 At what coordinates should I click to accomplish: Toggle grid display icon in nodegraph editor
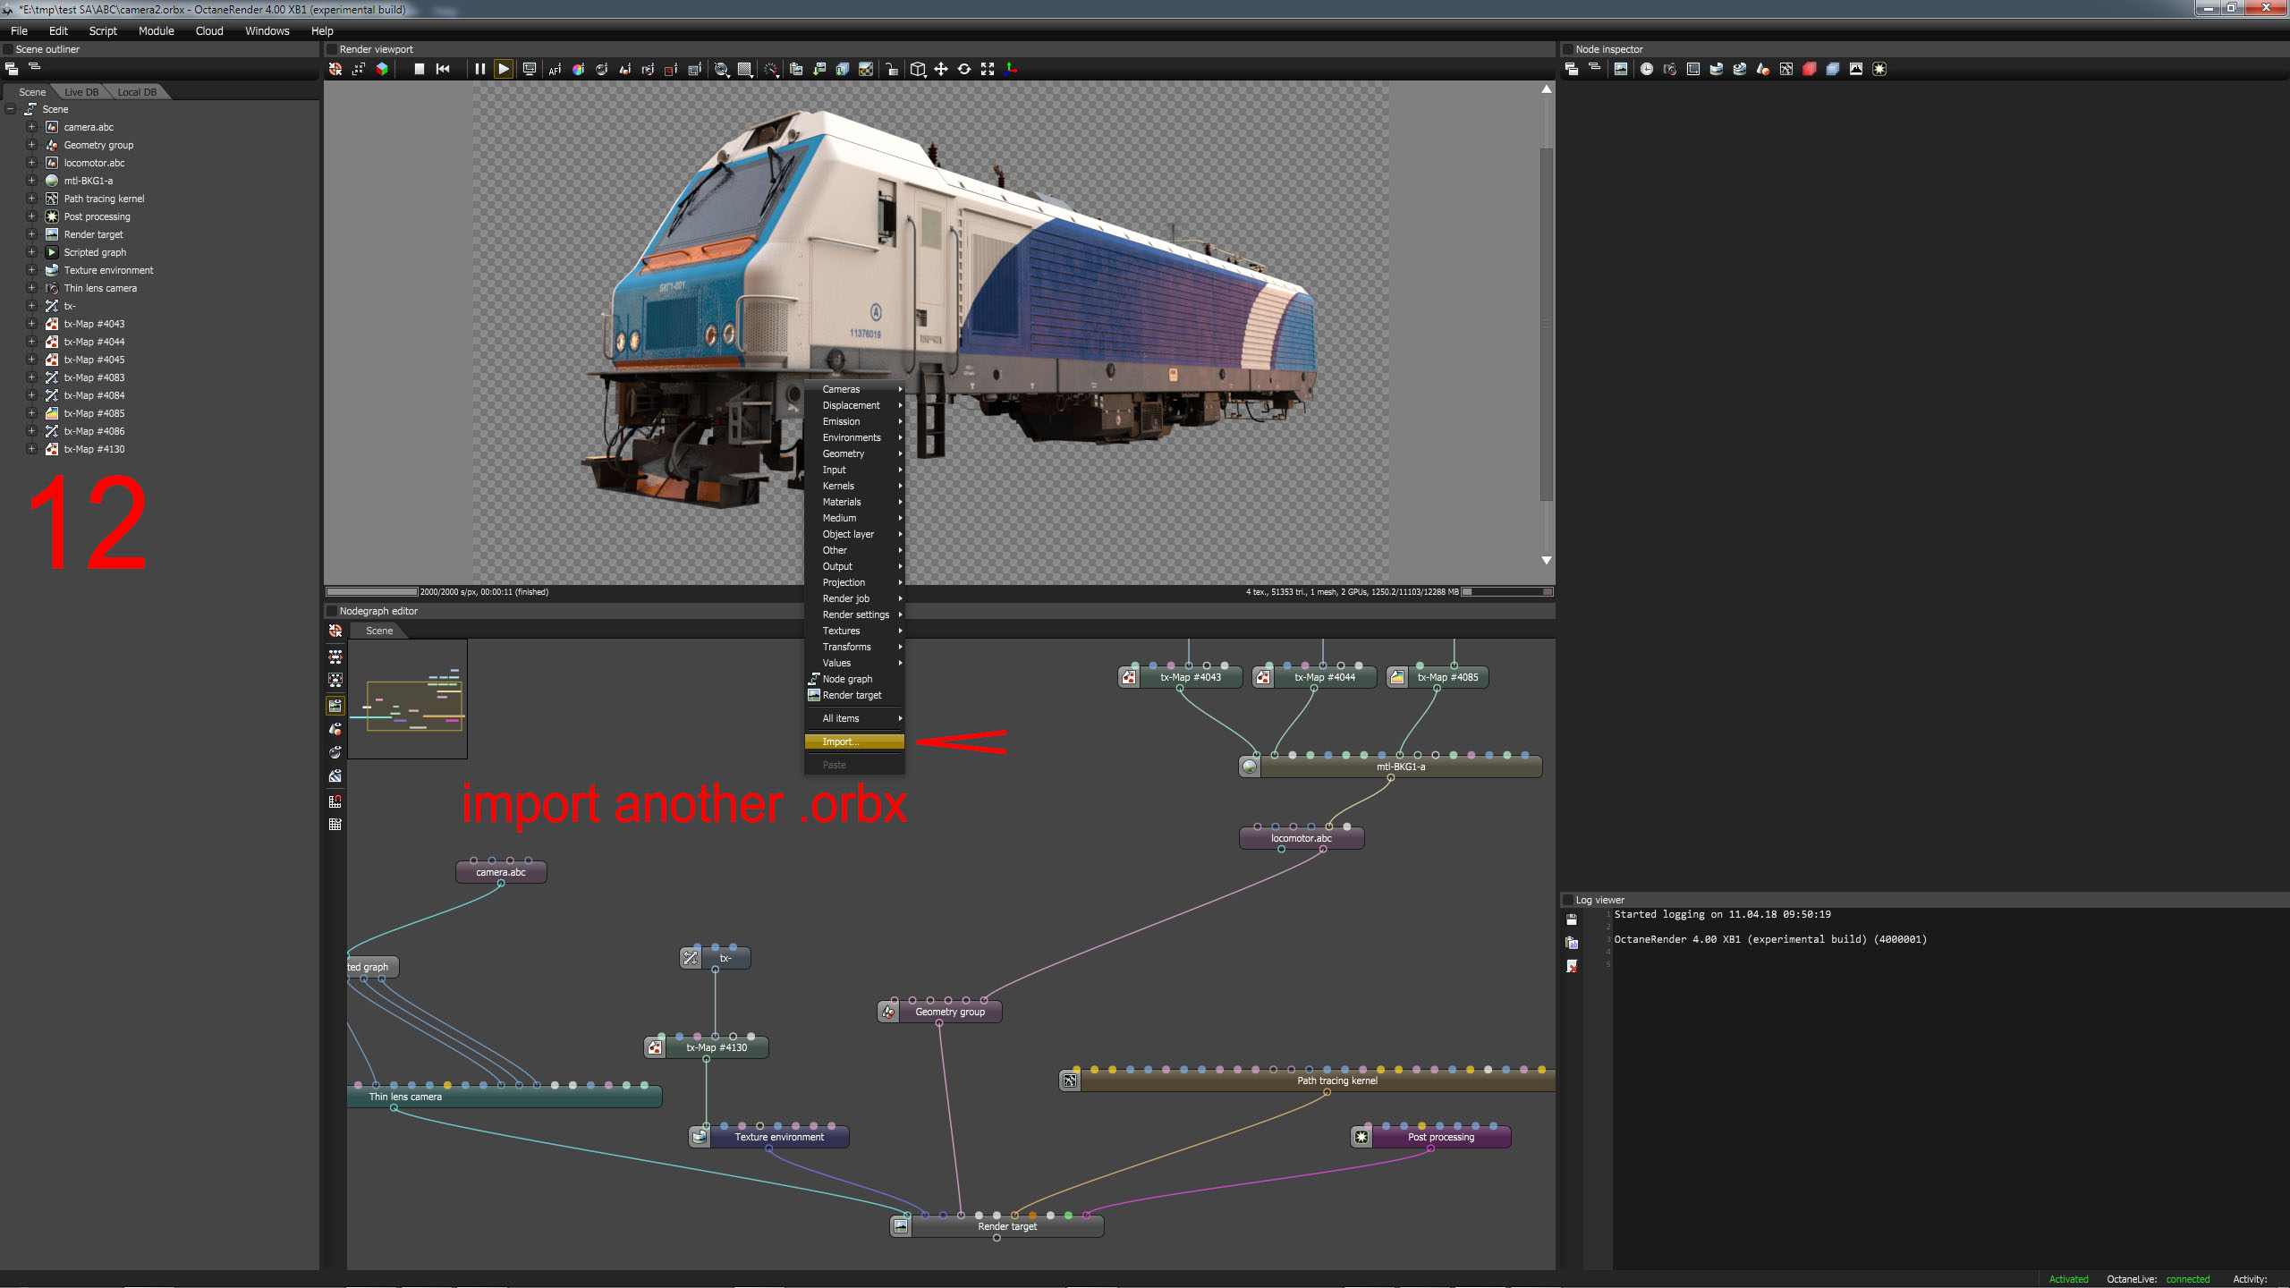[335, 825]
